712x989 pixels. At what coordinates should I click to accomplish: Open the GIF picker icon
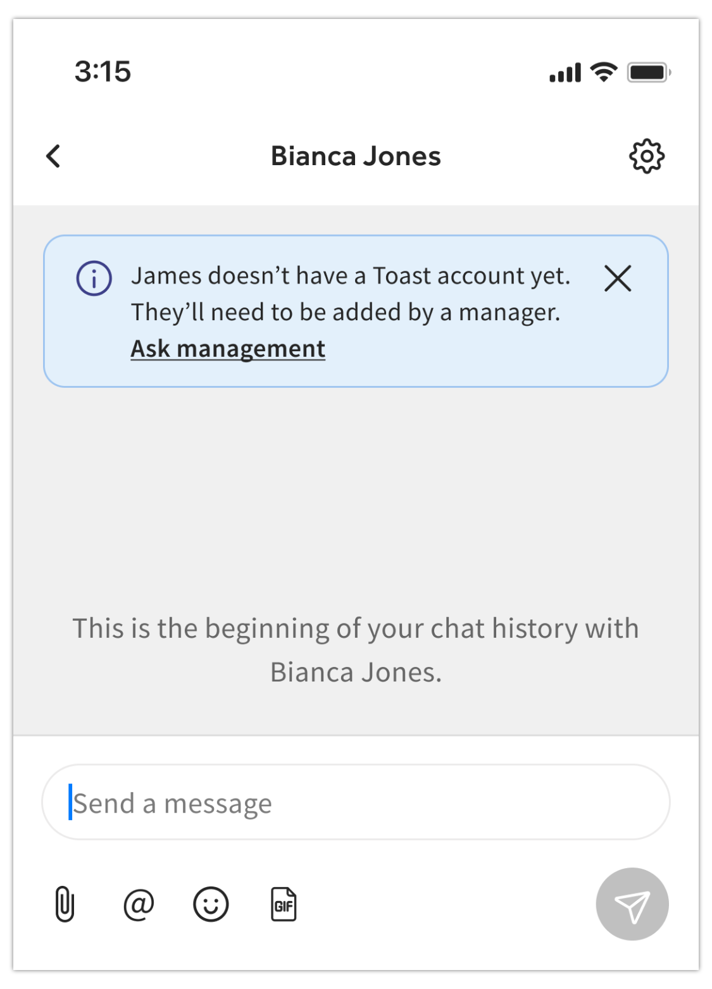284,905
